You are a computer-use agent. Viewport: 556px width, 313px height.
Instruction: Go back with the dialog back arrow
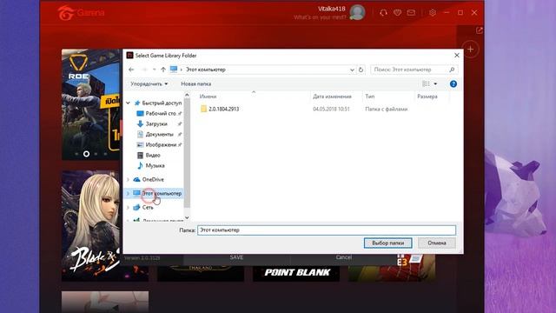(131, 70)
